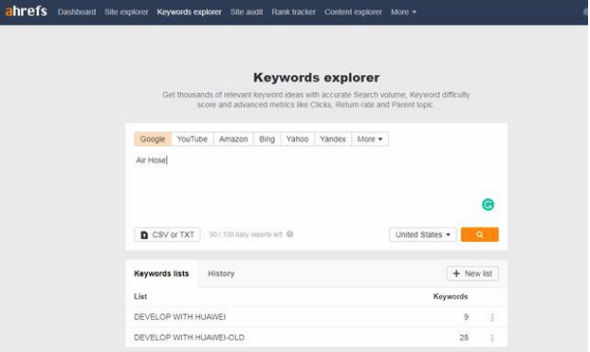Click the New list button

click(x=472, y=274)
